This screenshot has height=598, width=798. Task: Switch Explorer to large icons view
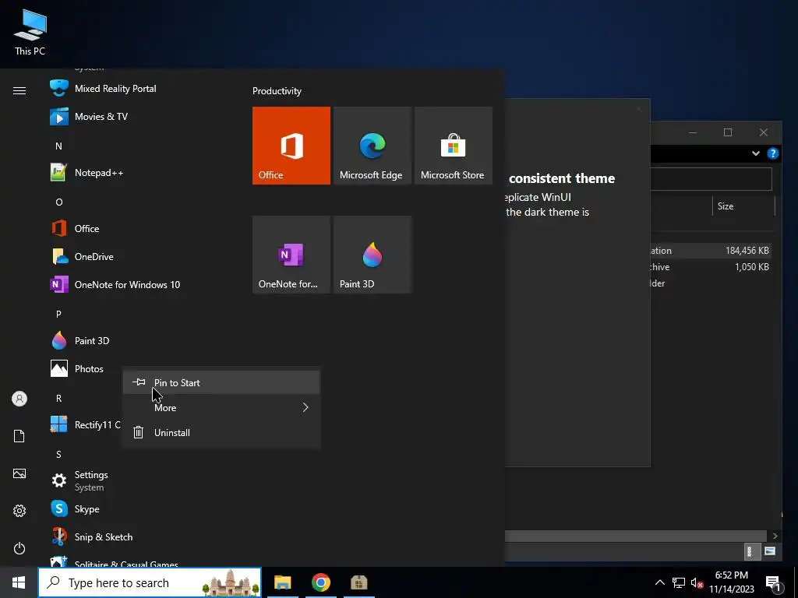770,551
